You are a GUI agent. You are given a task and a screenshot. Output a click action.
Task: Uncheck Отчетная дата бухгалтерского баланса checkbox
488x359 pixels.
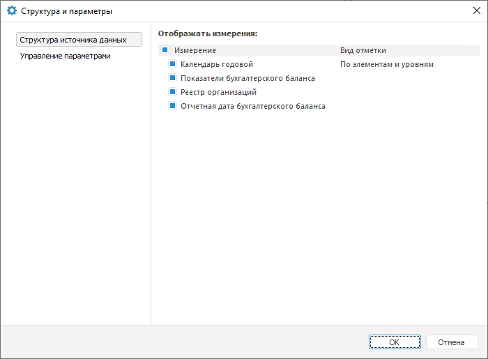173,106
